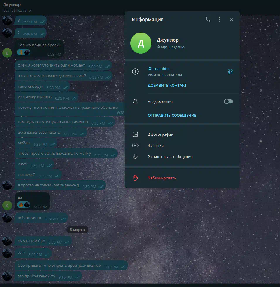
Task: Click the message 'мейлы'
Action: pyautogui.click(x=36, y=143)
